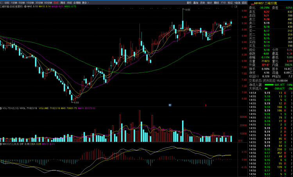Click the settings circle icon beside the stock name
This screenshot has width=293, height=177.
[x=25, y=7]
